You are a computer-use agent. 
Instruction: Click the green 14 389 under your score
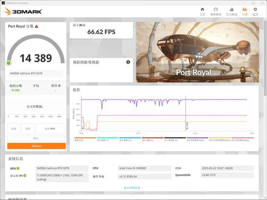[15, 90]
